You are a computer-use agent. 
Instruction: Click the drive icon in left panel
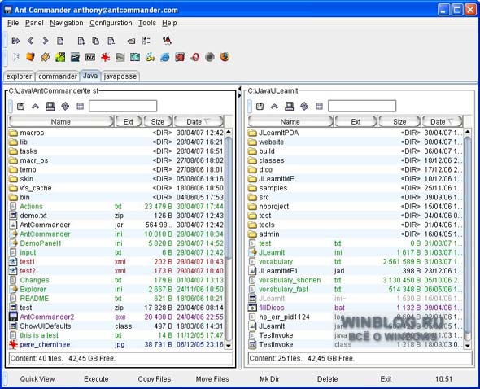(x=20, y=107)
